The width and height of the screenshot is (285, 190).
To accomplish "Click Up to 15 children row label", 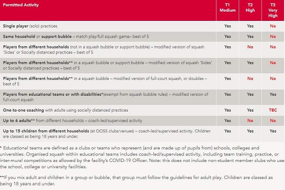I will pyautogui.click(x=107, y=133).
